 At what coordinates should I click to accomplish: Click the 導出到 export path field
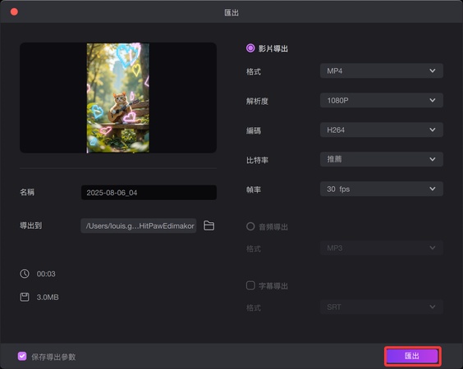click(x=139, y=225)
